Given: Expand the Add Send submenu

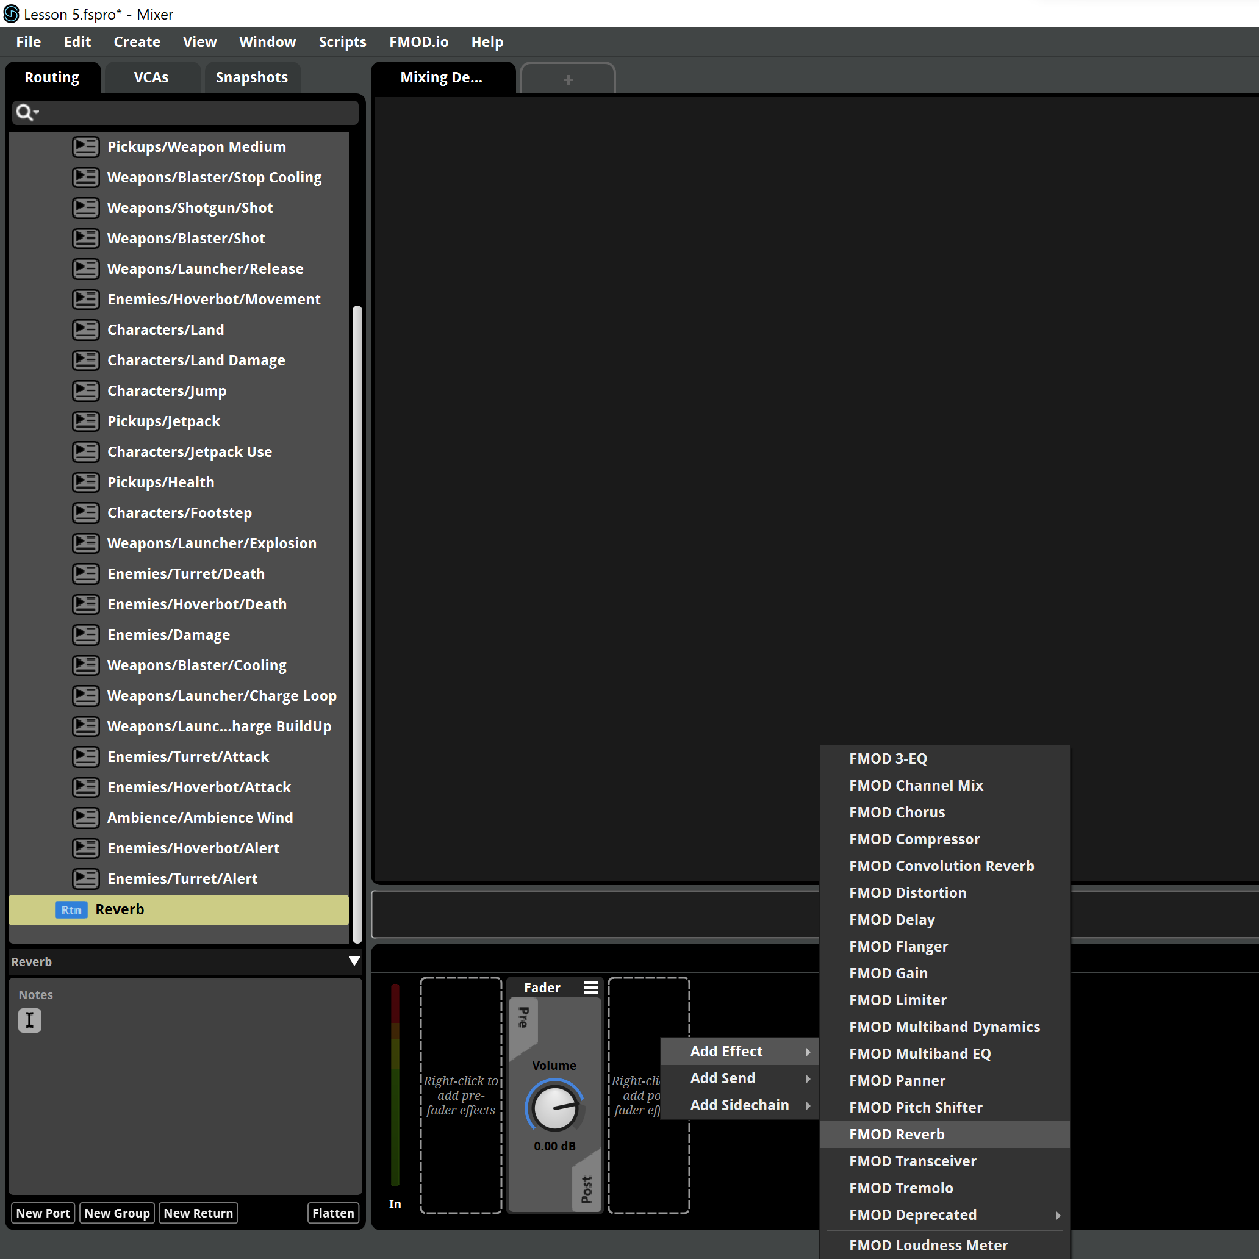Looking at the screenshot, I should [x=741, y=1078].
